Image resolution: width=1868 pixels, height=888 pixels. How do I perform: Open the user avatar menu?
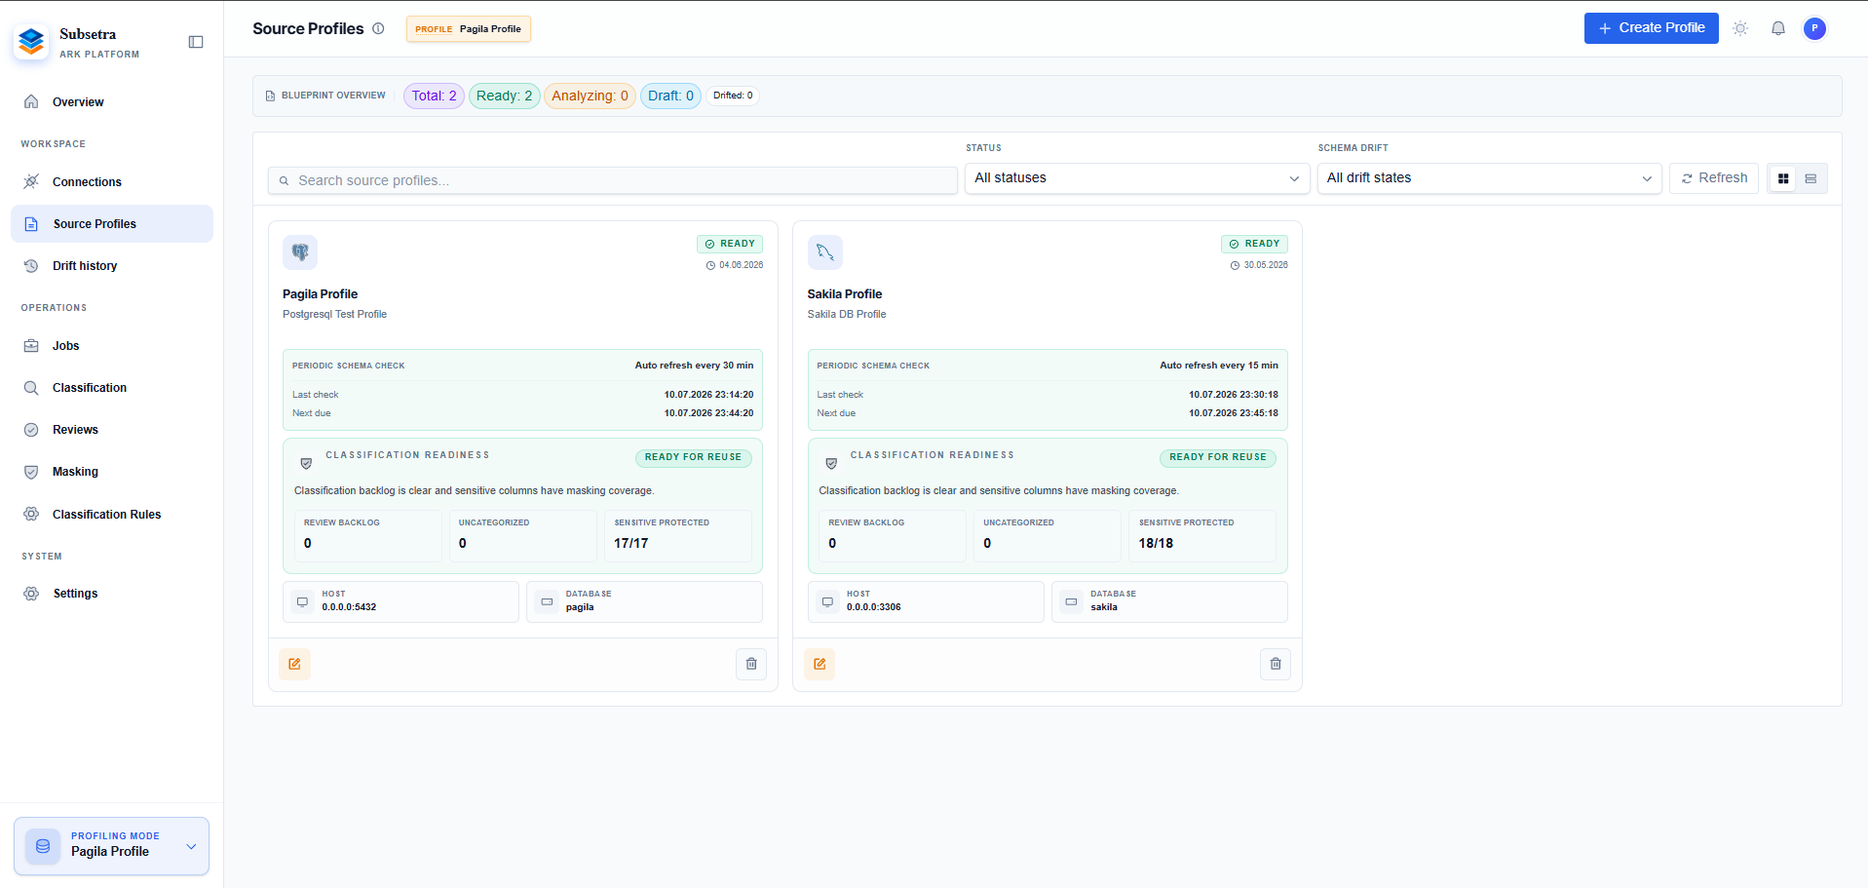click(x=1814, y=28)
